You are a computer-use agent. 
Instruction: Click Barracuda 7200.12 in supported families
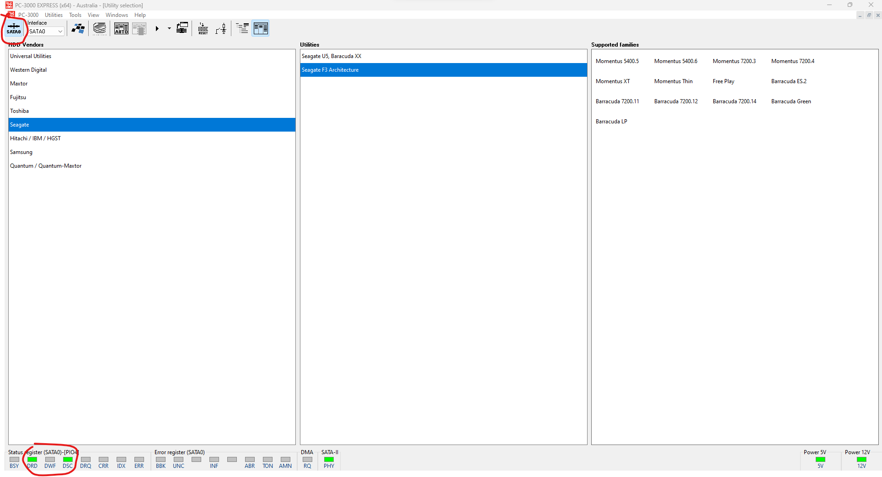click(x=676, y=101)
